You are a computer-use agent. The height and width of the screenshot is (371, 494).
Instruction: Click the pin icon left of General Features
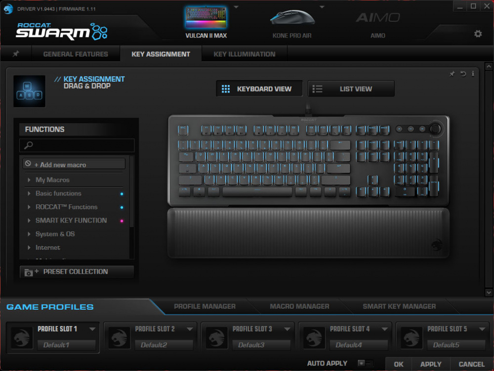pyautogui.click(x=16, y=53)
